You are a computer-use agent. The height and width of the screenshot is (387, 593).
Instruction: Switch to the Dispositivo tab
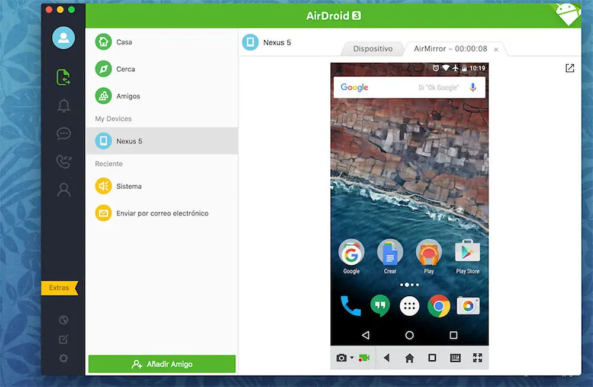click(x=372, y=49)
